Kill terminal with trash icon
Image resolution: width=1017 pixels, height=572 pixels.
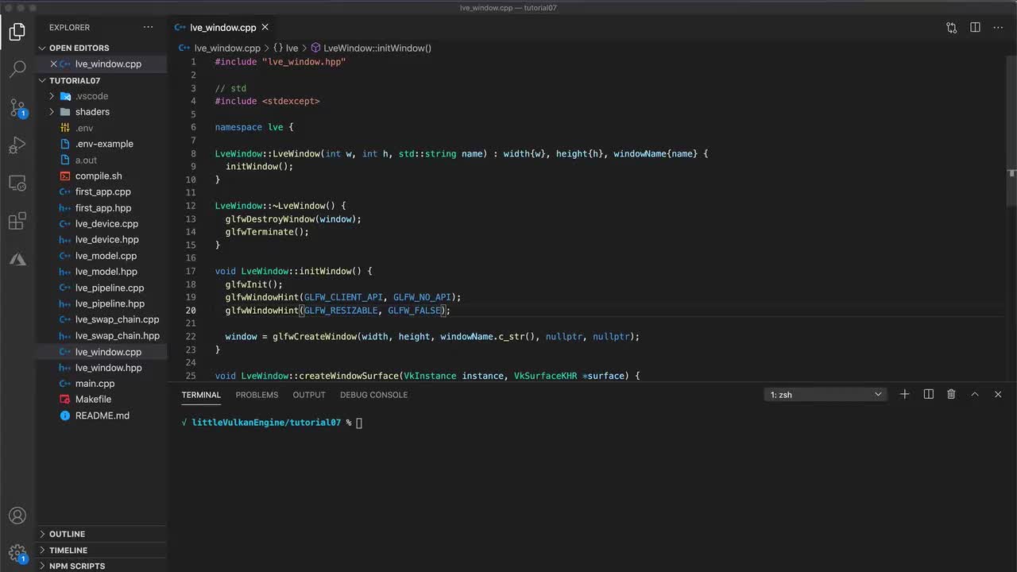tap(951, 394)
